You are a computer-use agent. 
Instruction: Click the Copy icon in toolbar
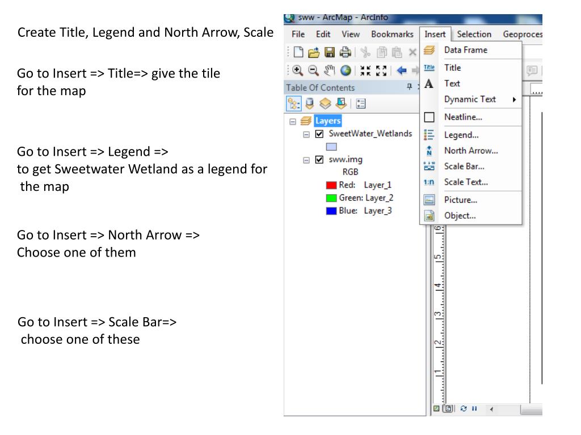point(382,52)
